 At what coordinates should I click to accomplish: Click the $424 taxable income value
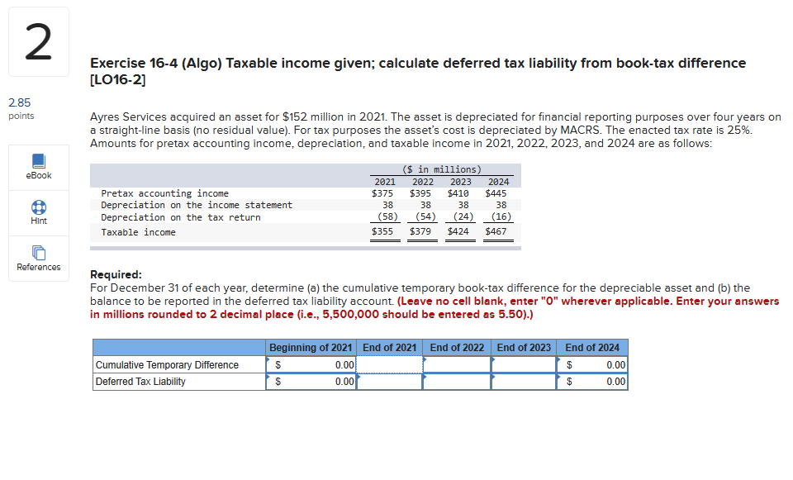coord(458,231)
